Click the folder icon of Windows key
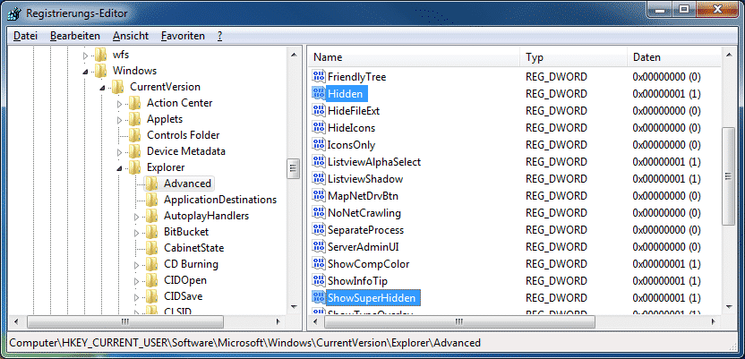Image resolution: width=745 pixels, height=359 pixels. point(100,71)
